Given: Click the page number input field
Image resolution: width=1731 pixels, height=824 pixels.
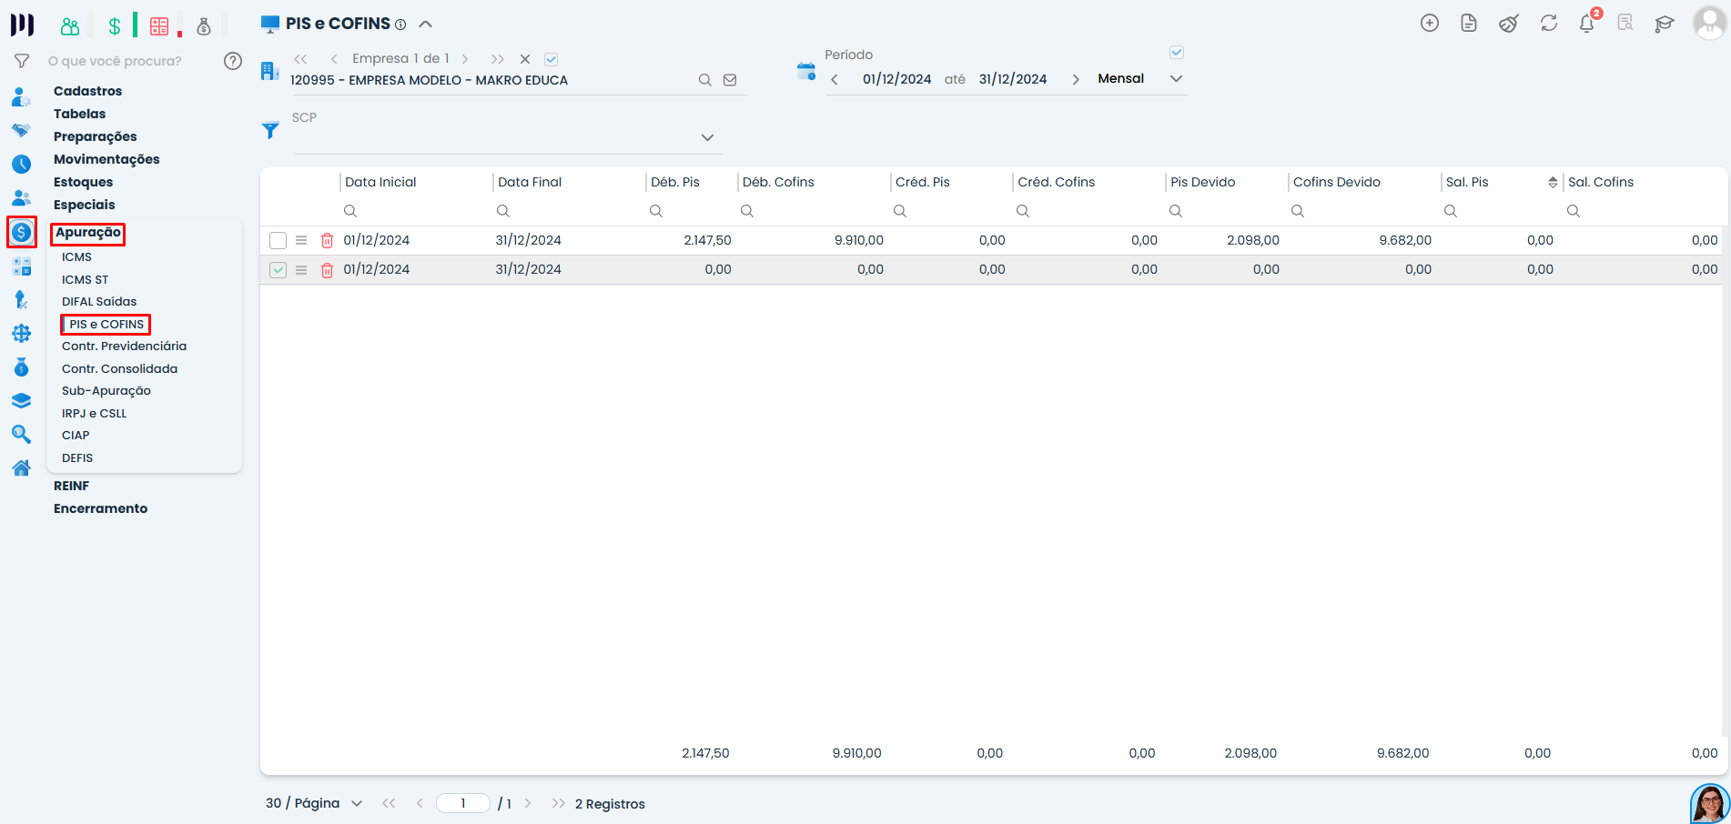Looking at the screenshot, I should pyautogui.click(x=463, y=804).
